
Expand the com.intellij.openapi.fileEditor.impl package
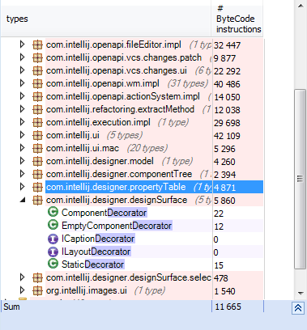(x=23, y=44)
